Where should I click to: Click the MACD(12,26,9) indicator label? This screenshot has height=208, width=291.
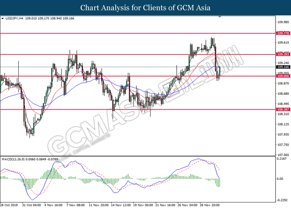13,159
